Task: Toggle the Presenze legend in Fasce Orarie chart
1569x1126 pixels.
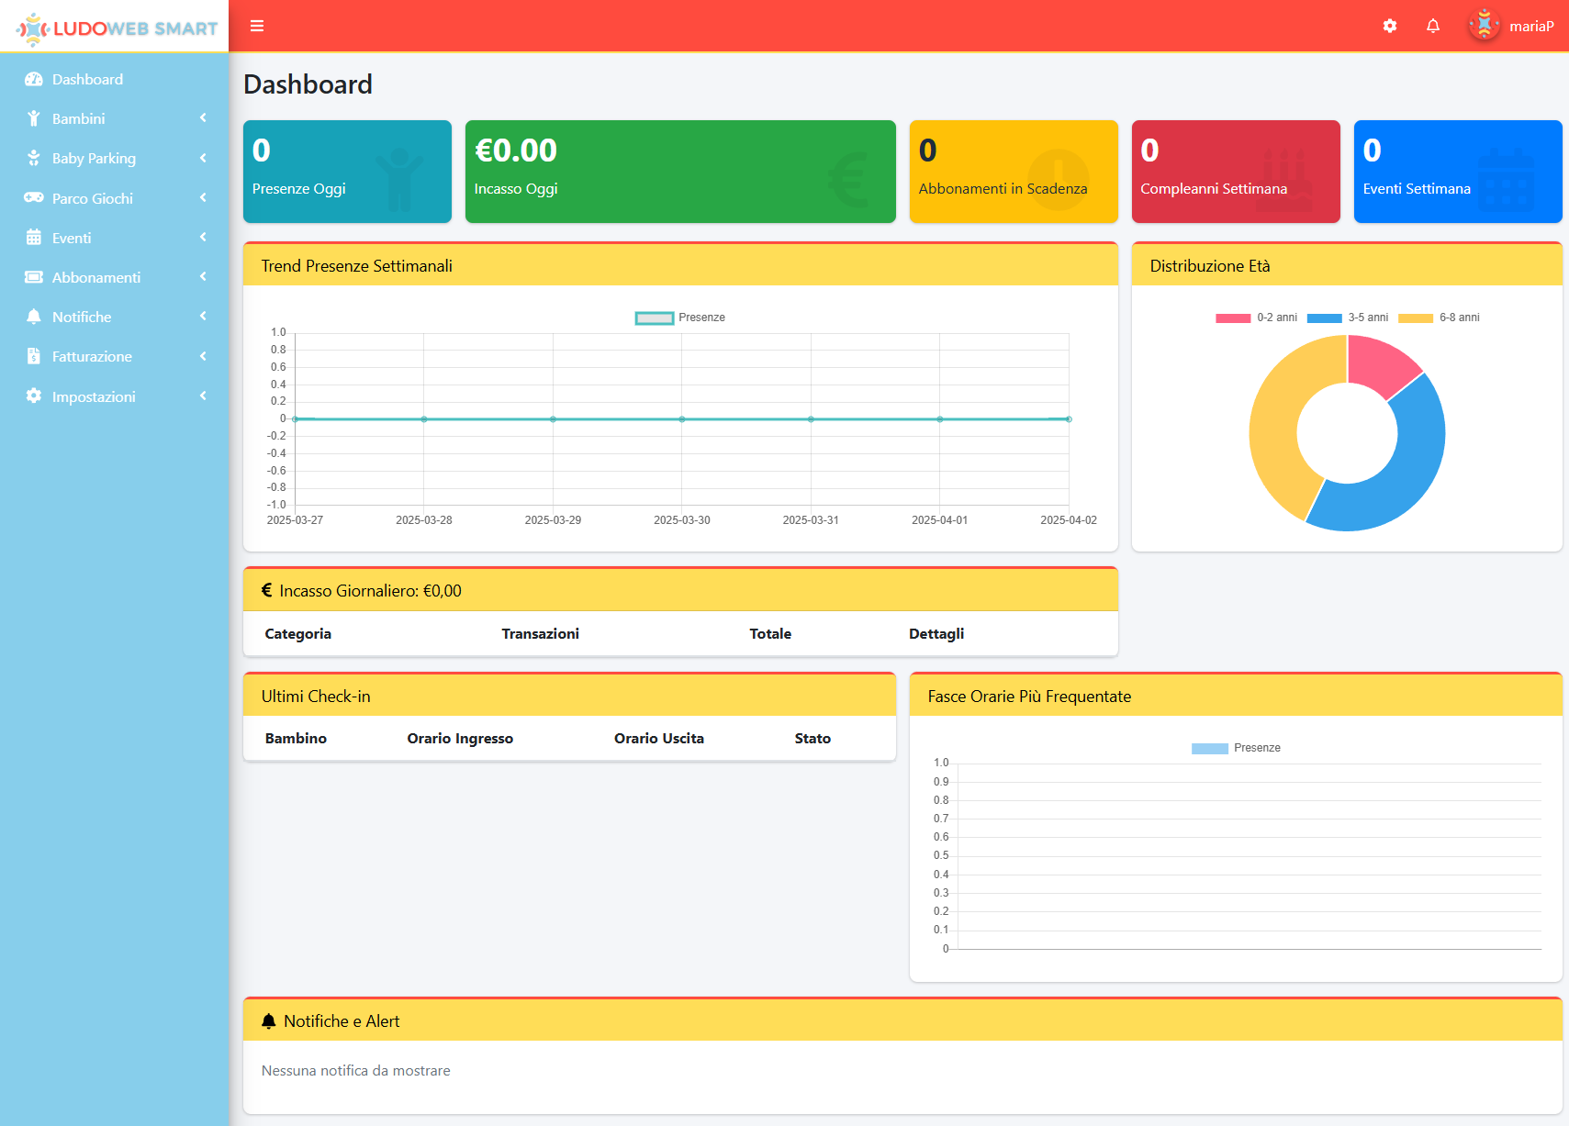Action: point(1235,748)
